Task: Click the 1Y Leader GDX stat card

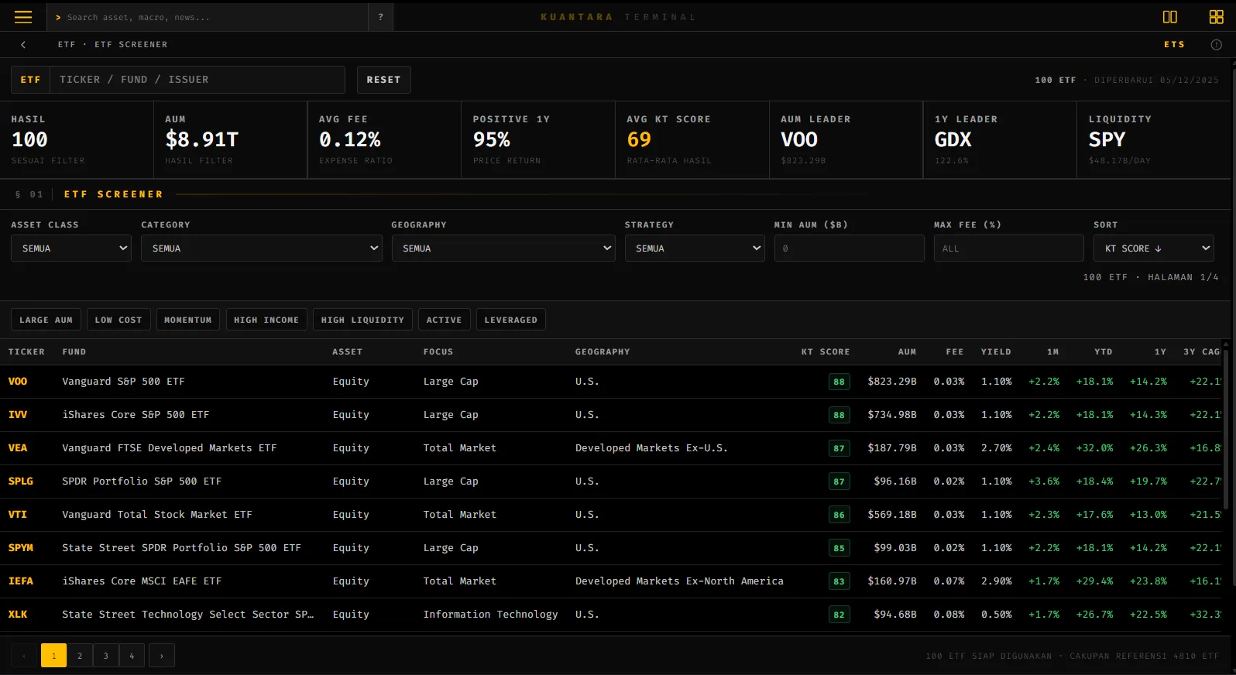Action: (1000, 140)
